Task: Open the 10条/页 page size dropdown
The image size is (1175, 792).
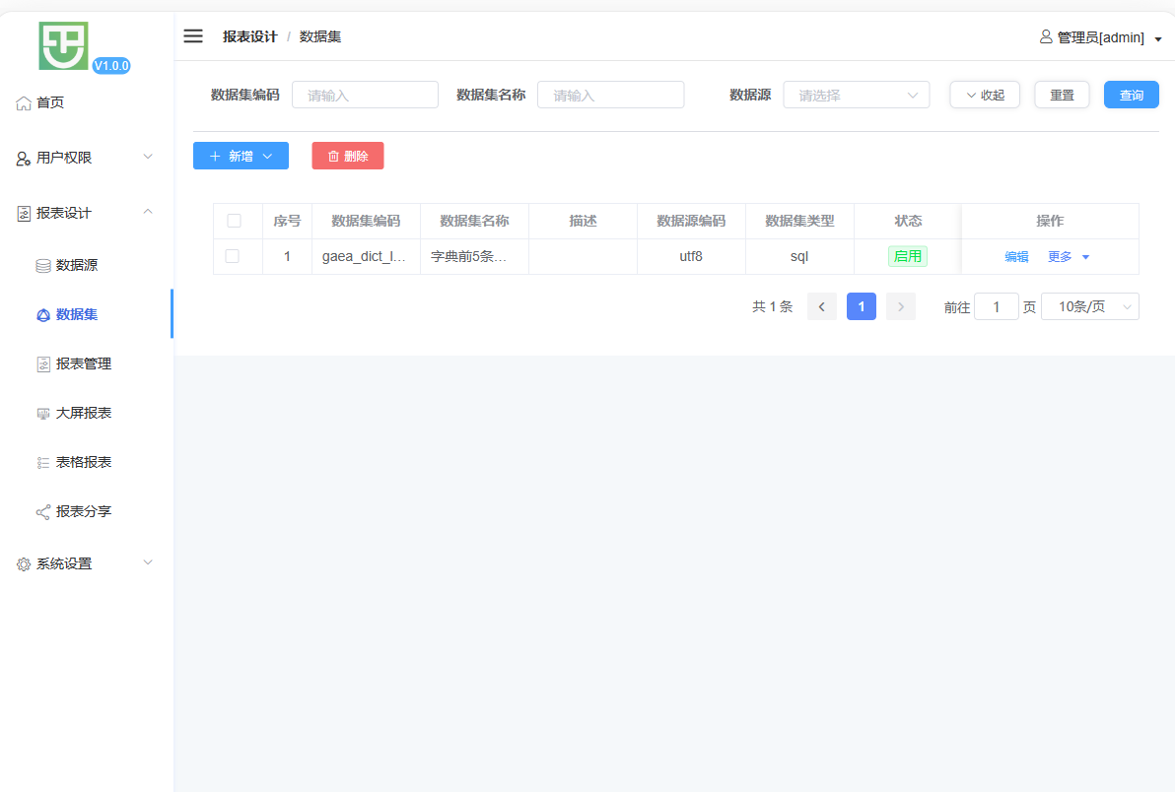Action: 1089,306
